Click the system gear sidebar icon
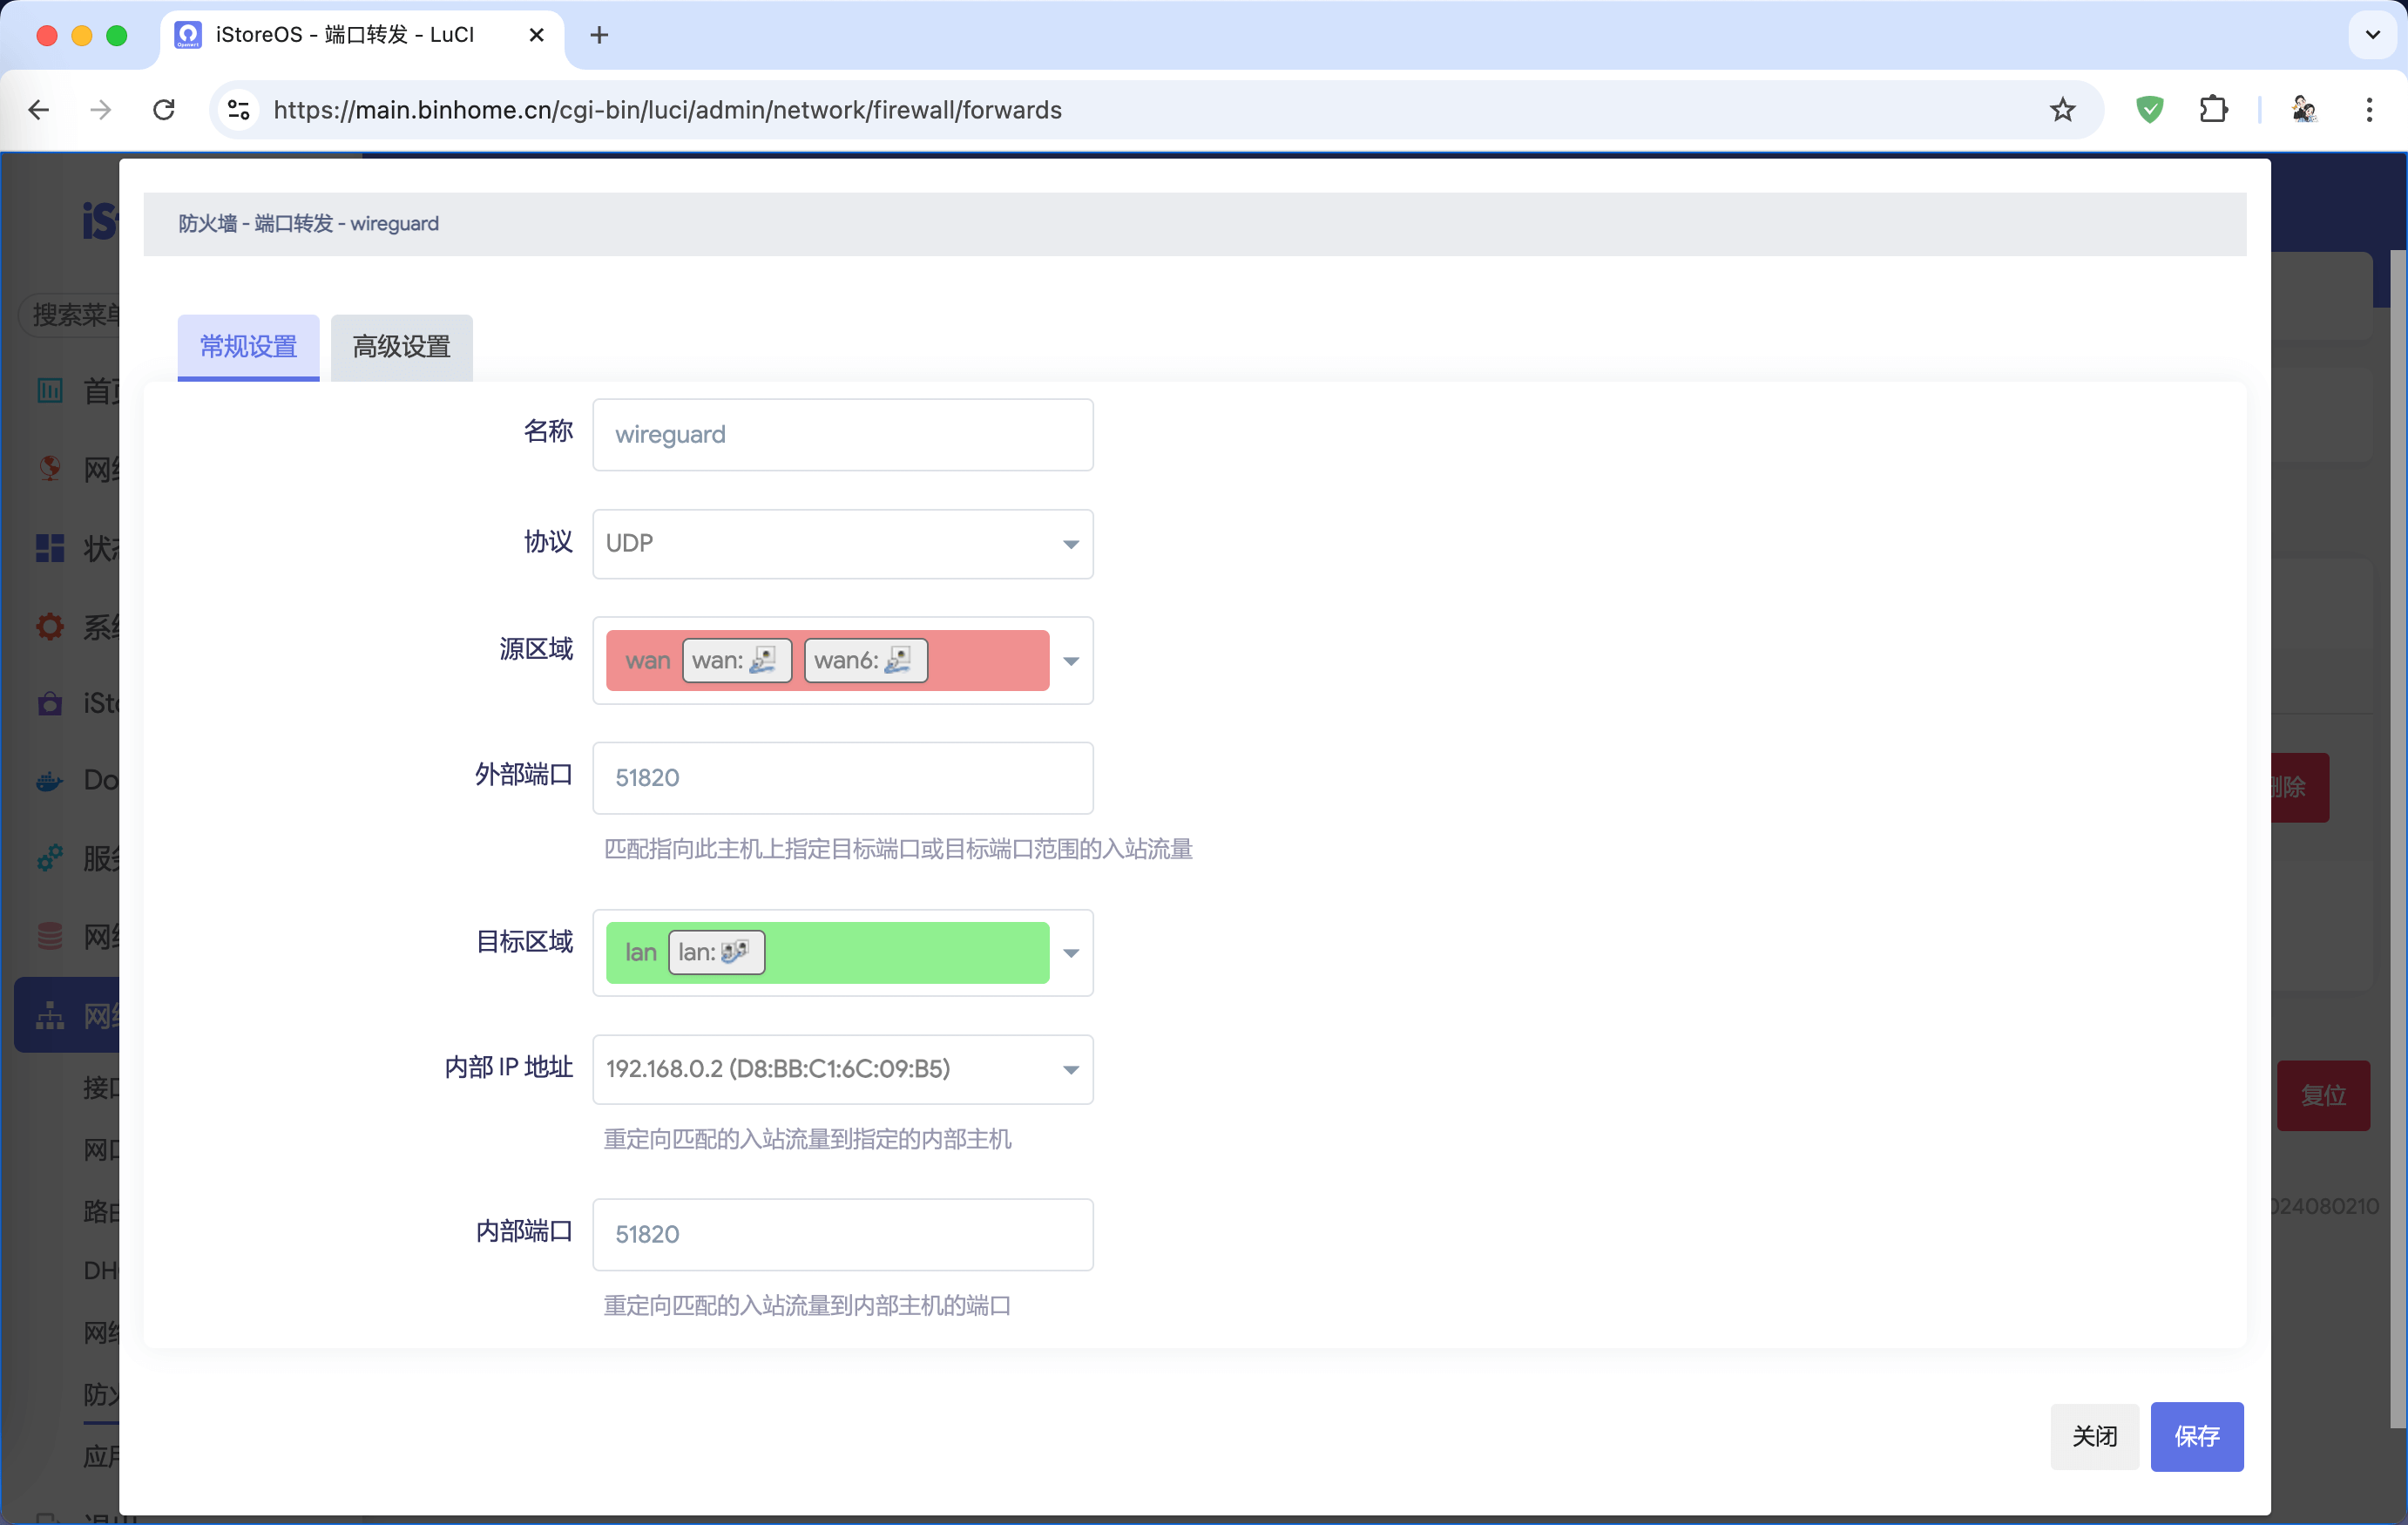Viewport: 2408px width, 1525px height. click(x=50, y=626)
